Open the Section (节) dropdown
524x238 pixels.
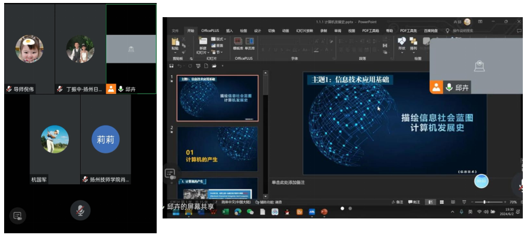coord(216,52)
